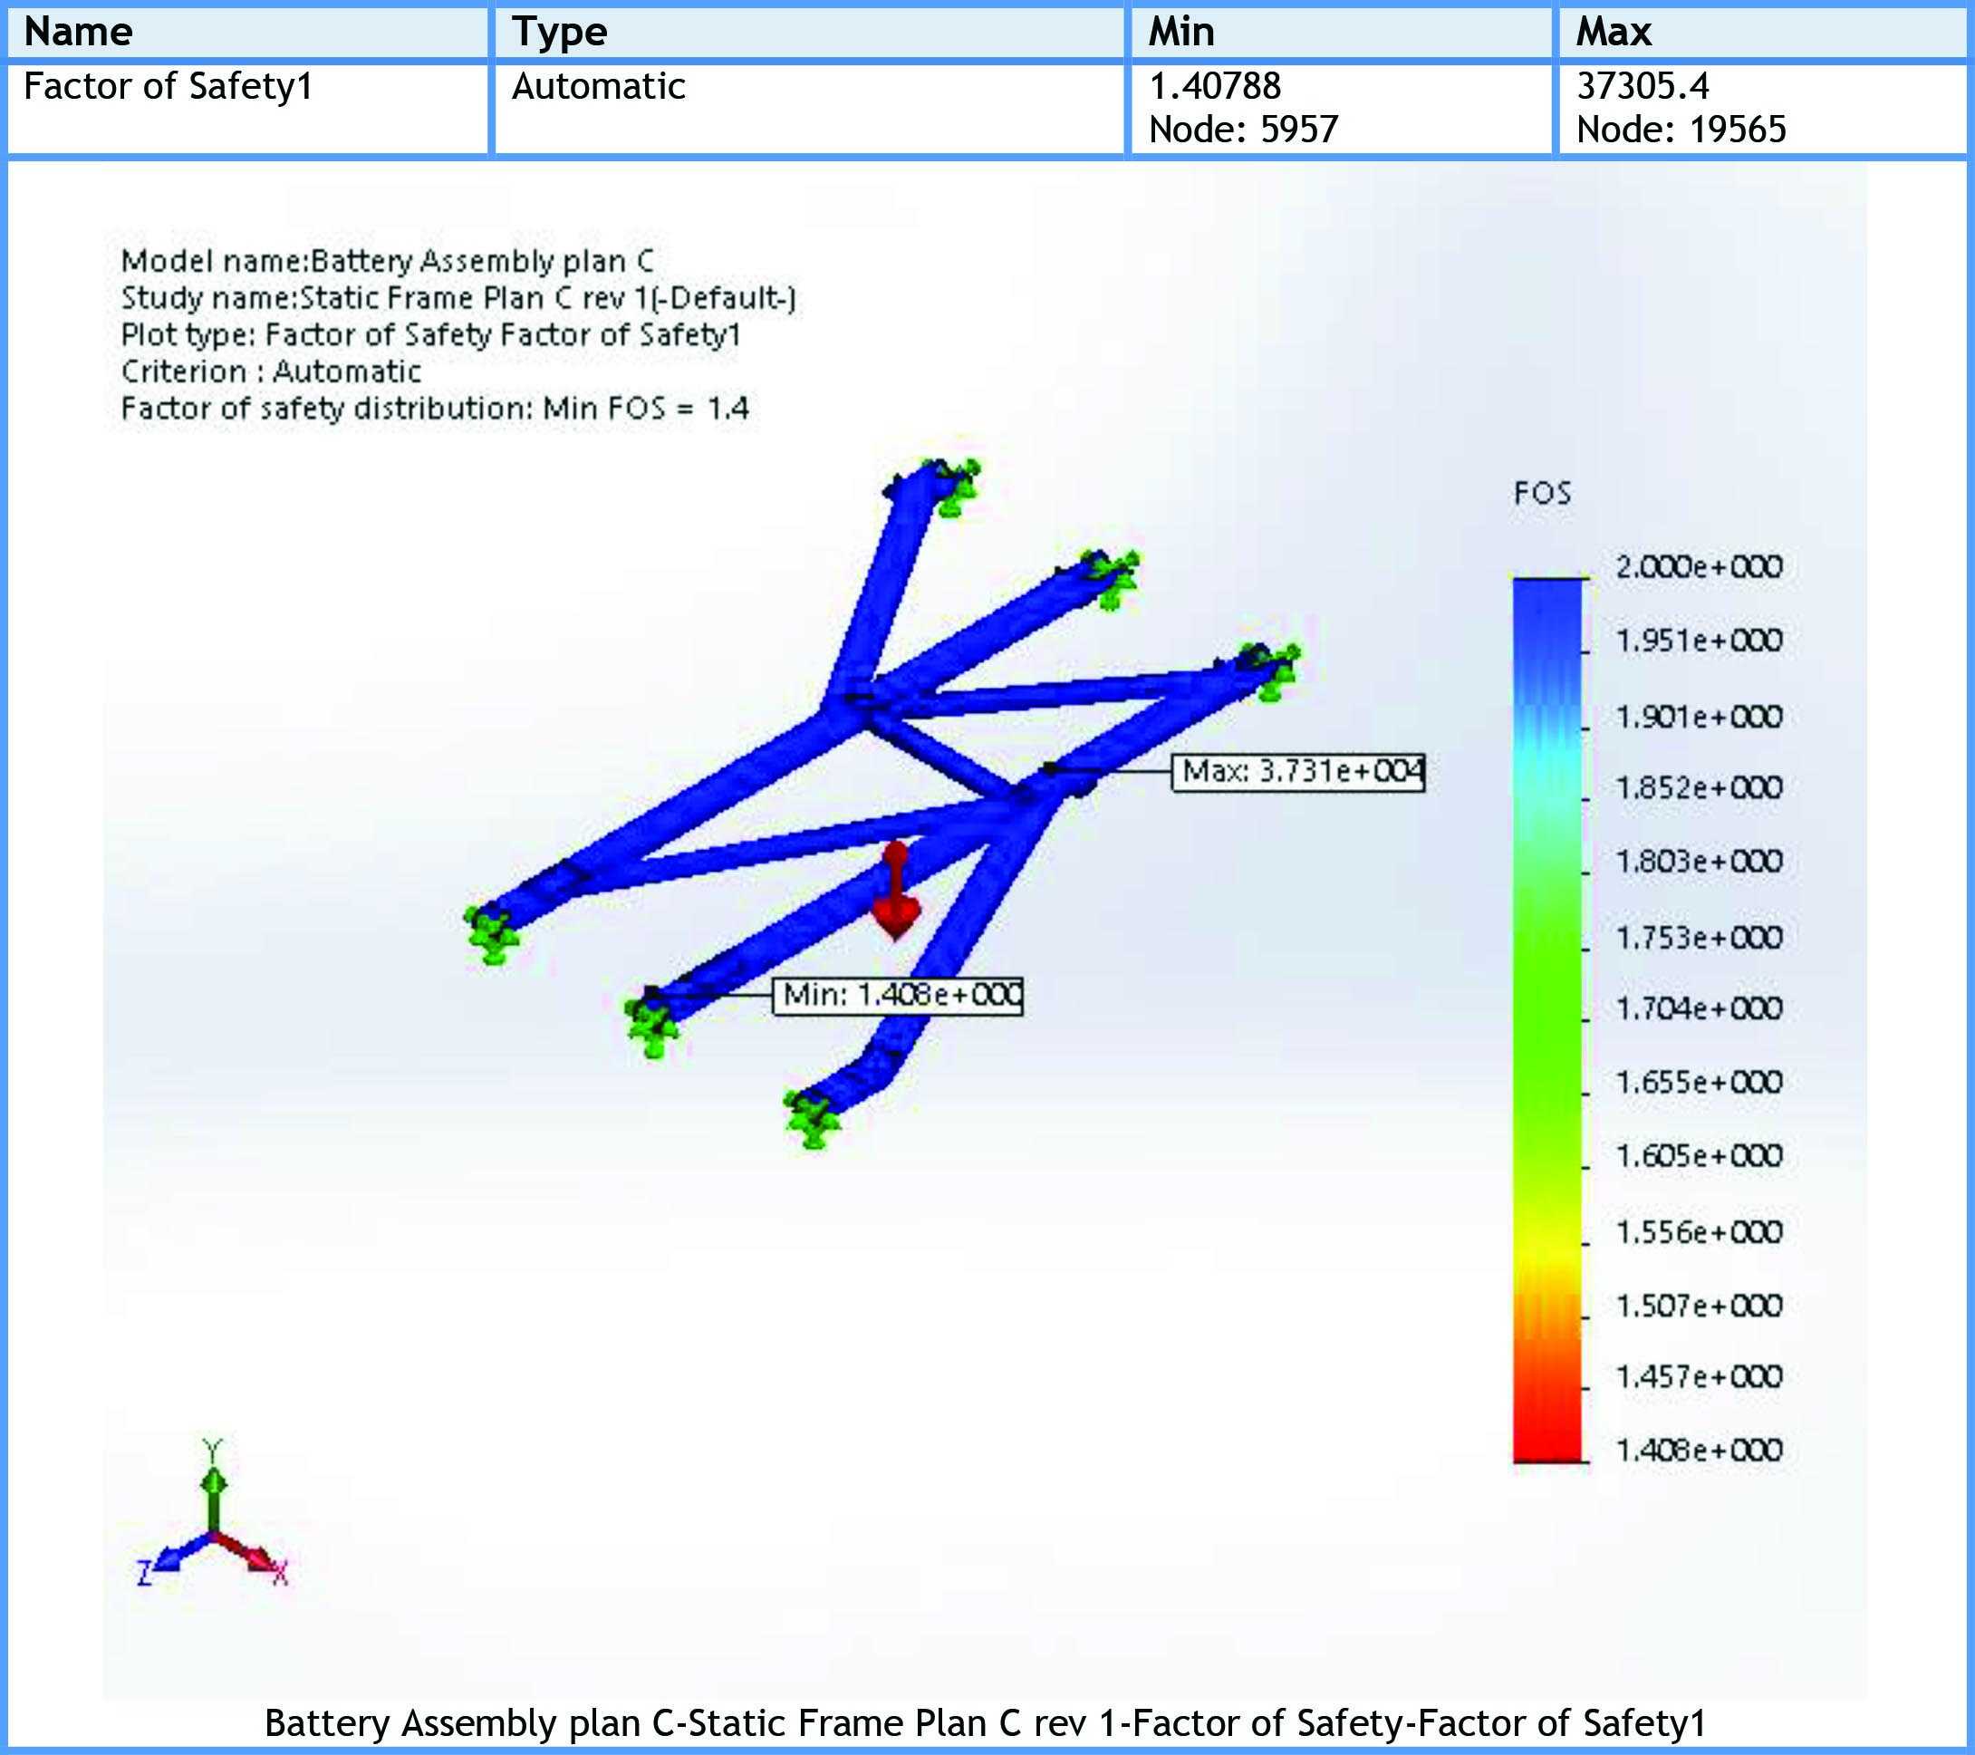Image resolution: width=1975 pixels, height=1755 pixels.
Task: Click the 'Node: 19565' max node text
Action: 1681,130
